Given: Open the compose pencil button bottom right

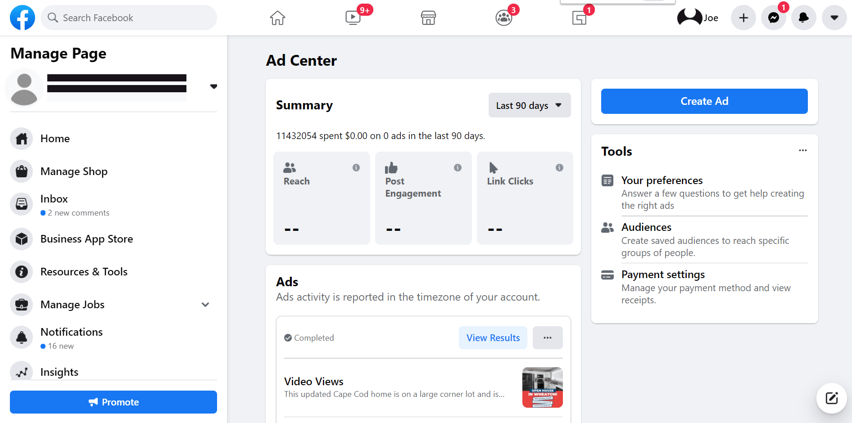Looking at the screenshot, I should coord(831,398).
